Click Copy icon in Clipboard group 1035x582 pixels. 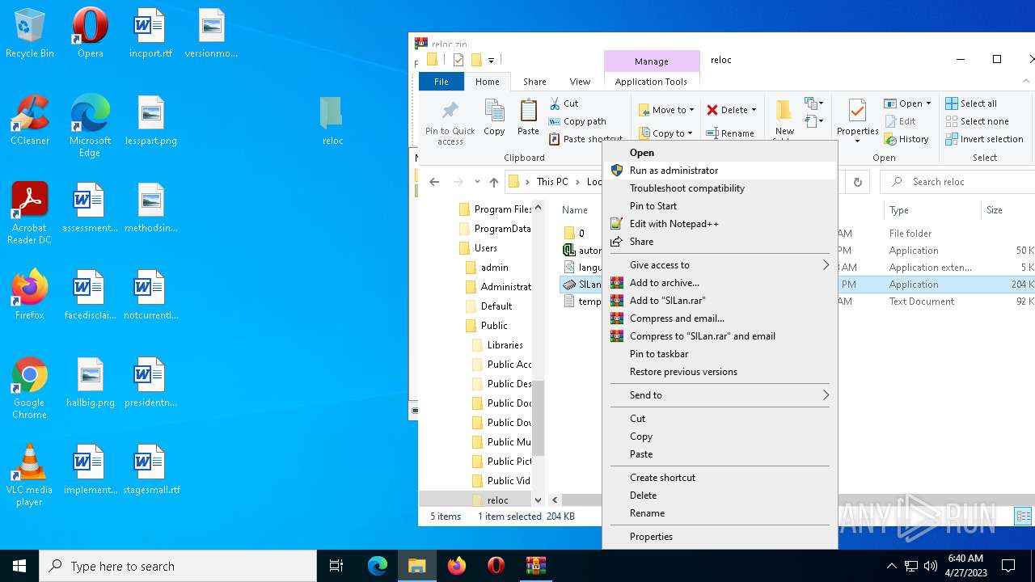(x=494, y=117)
